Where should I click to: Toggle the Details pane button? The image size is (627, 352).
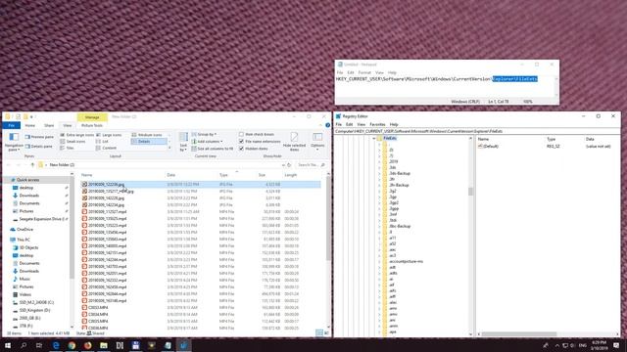[39, 147]
